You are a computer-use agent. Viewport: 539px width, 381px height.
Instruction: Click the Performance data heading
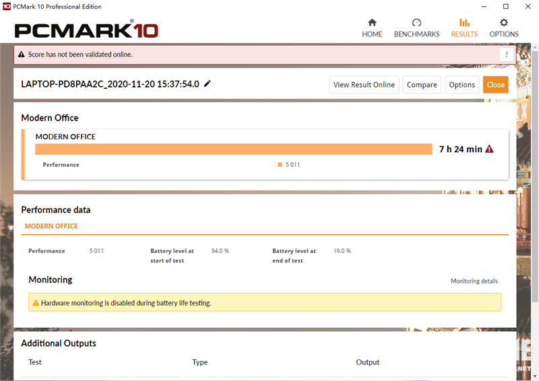tap(56, 210)
